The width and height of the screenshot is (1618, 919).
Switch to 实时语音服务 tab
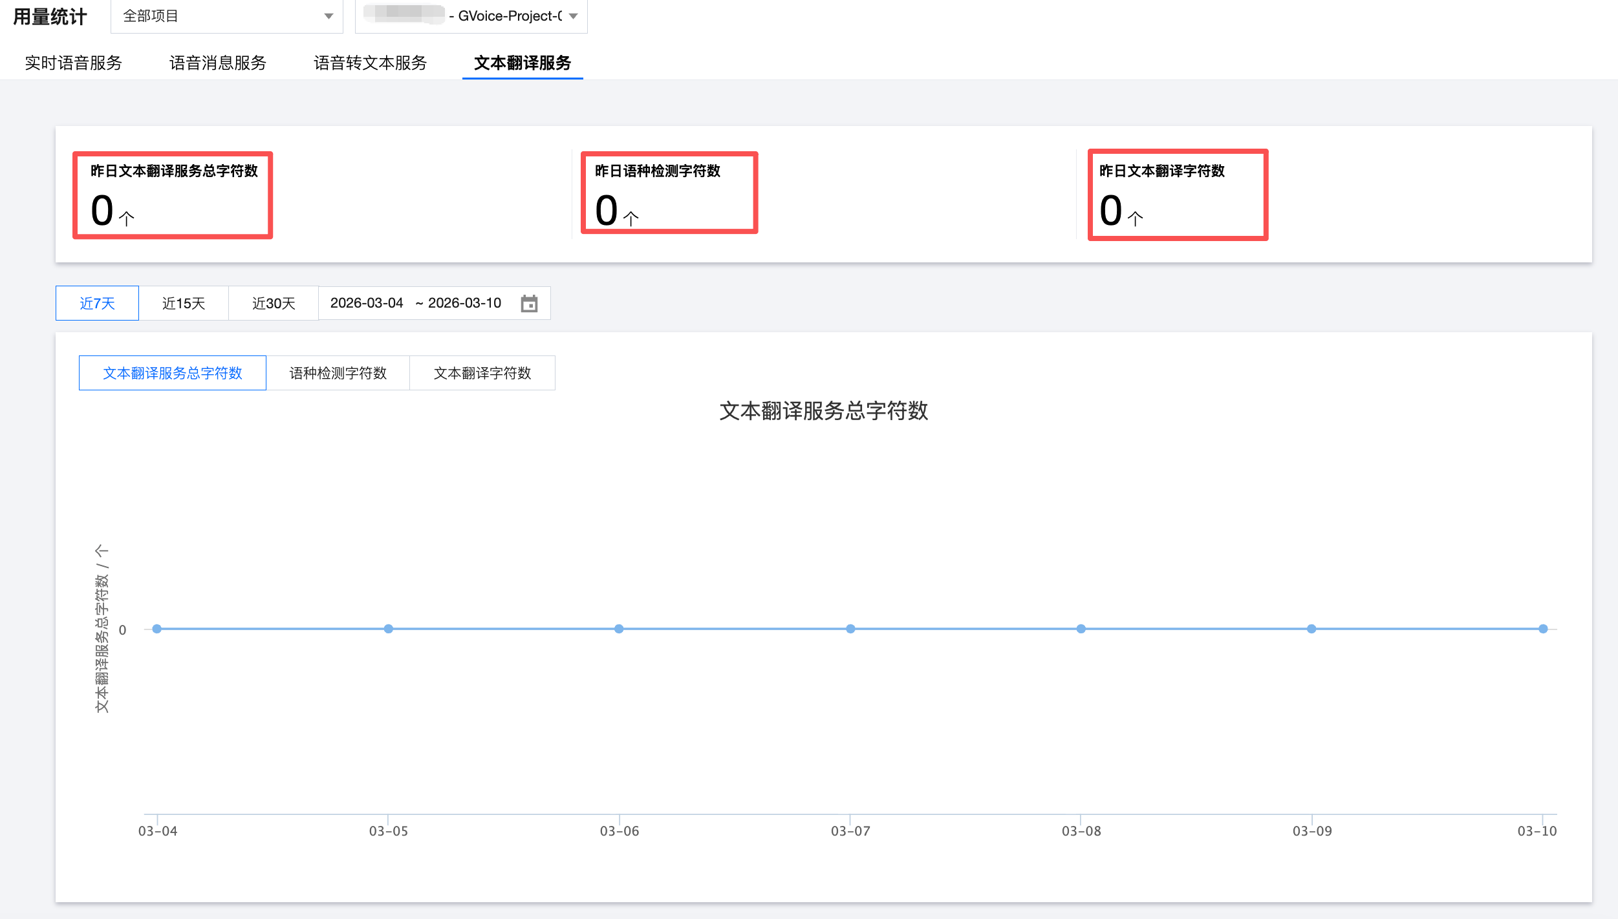point(74,63)
